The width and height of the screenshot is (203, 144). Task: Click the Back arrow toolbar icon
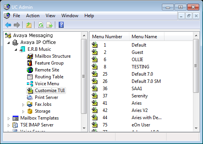[x=8, y=25]
